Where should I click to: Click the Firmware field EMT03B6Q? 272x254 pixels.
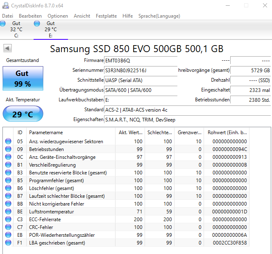tap(141, 61)
